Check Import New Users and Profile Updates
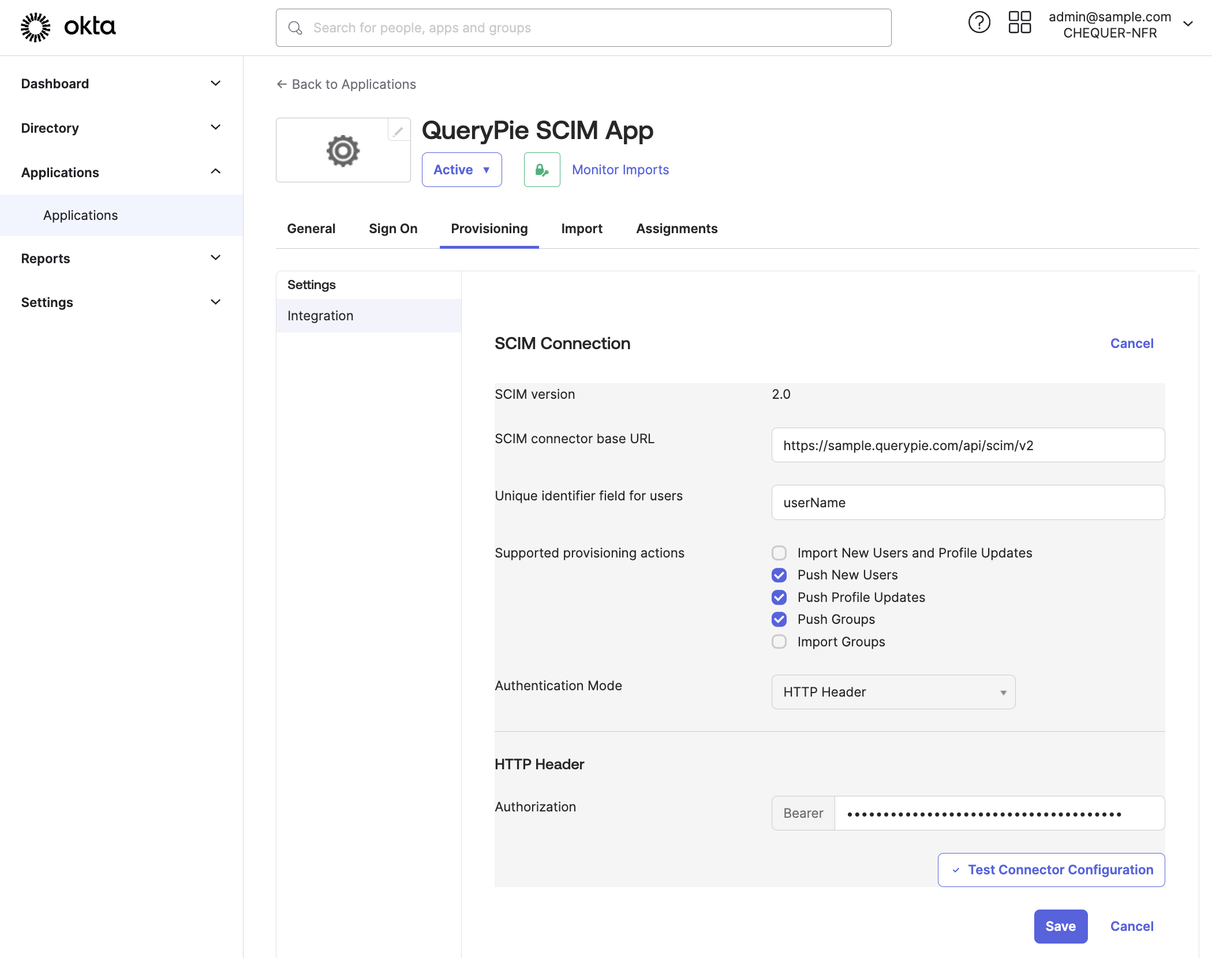Viewport: 1212px width, 958px height. point(779,553)
